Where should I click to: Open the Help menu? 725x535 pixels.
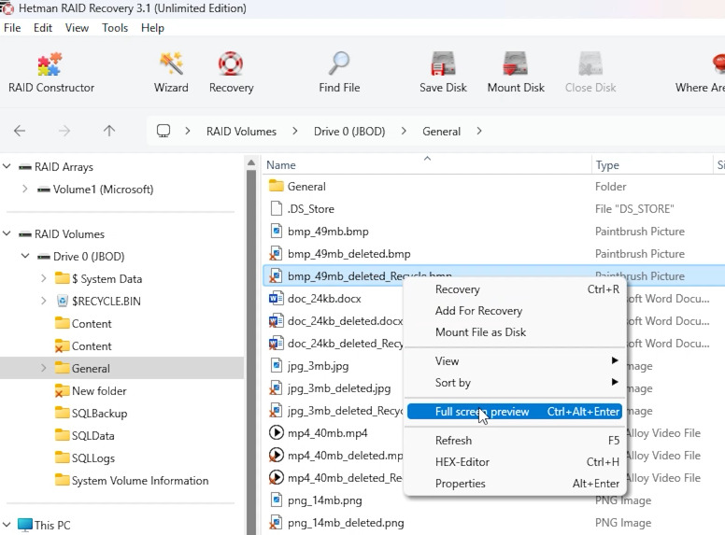pyautogui.click(x=152, y=28)
